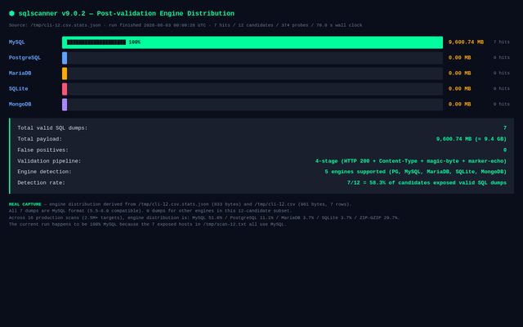The height and width of the screenshot is (327, 523).
Task: Click the sqlscanner v9.0.2 title heading
Action: tap(127, 14)
